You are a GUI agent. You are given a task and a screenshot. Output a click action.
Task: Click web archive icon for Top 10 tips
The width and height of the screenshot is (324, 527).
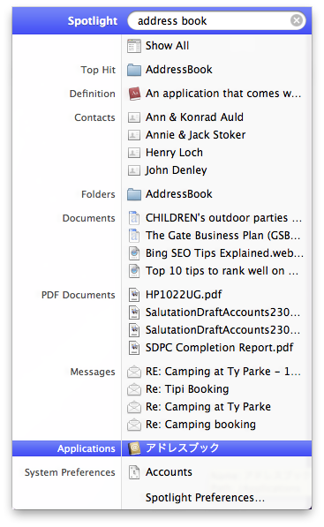pyautogui.click(x=134, y=271)
